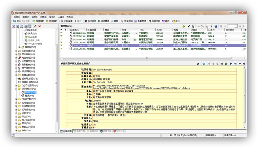The image size is (258, 148).
Task: Click the 查找 search toolbar icon
Action: [x=112, y=21]
